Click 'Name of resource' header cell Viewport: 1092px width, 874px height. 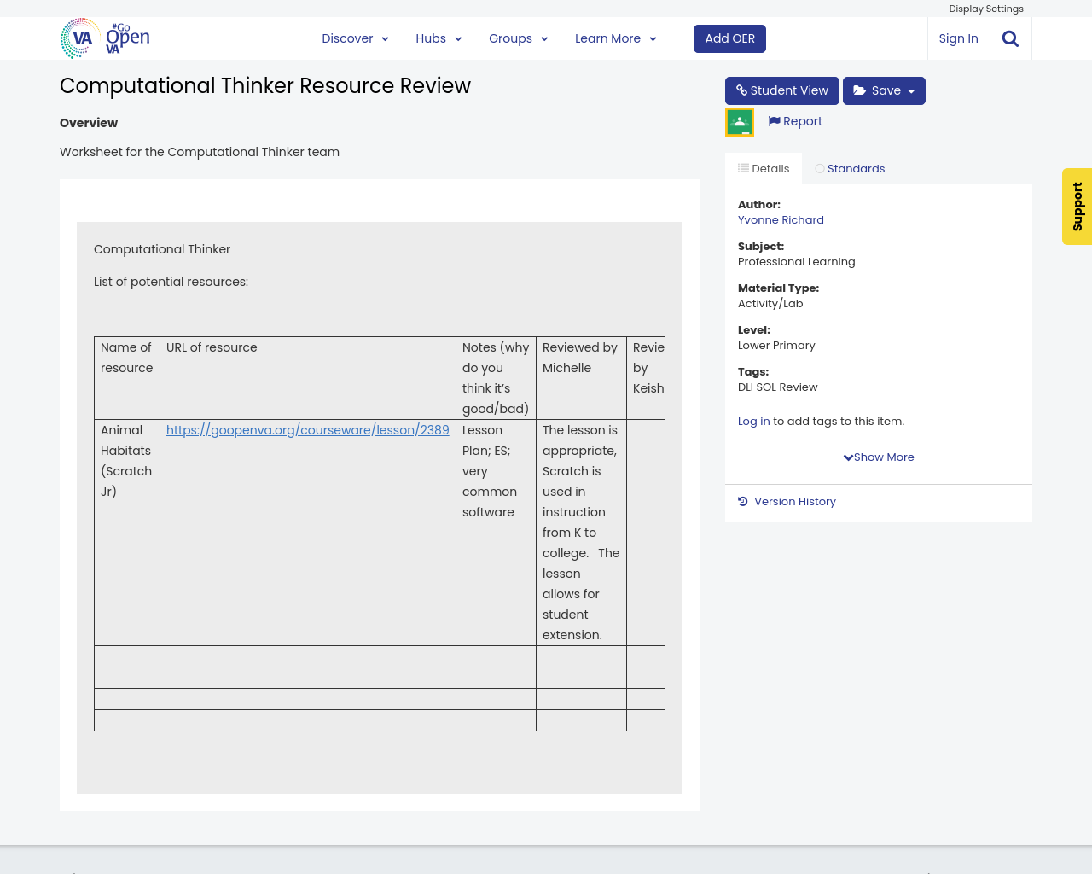pos(127,378)
